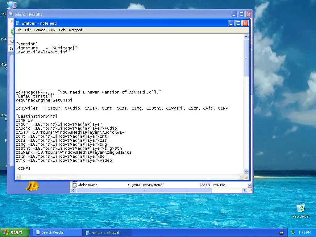Viewport: 316px width, 237px height.
Task: Click the Search Results window title icon
Action: pos(11,14)
